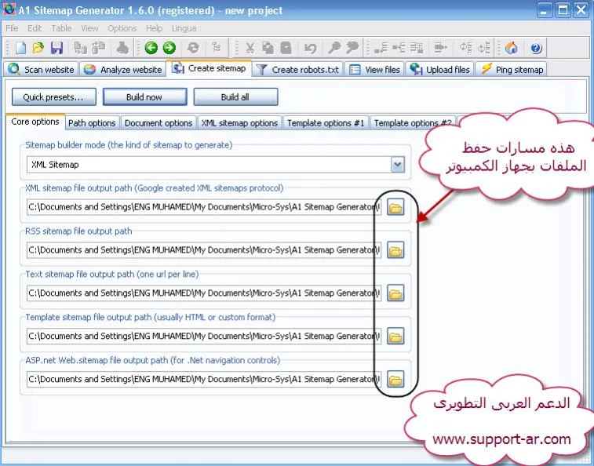Image resolution: width=594 pixels, height=466 pixels.
Task: Click the Open project folder toolbar icon
Action: (38, 48)
